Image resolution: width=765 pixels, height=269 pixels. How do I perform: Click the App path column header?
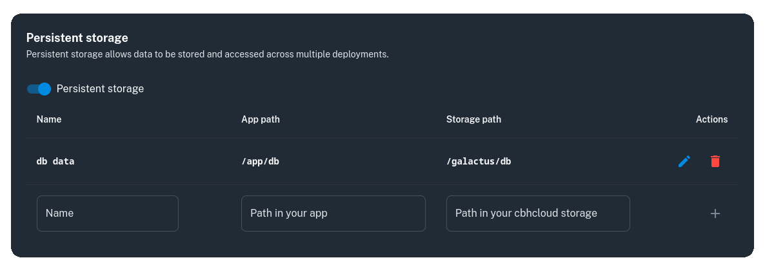coord(260,119)
